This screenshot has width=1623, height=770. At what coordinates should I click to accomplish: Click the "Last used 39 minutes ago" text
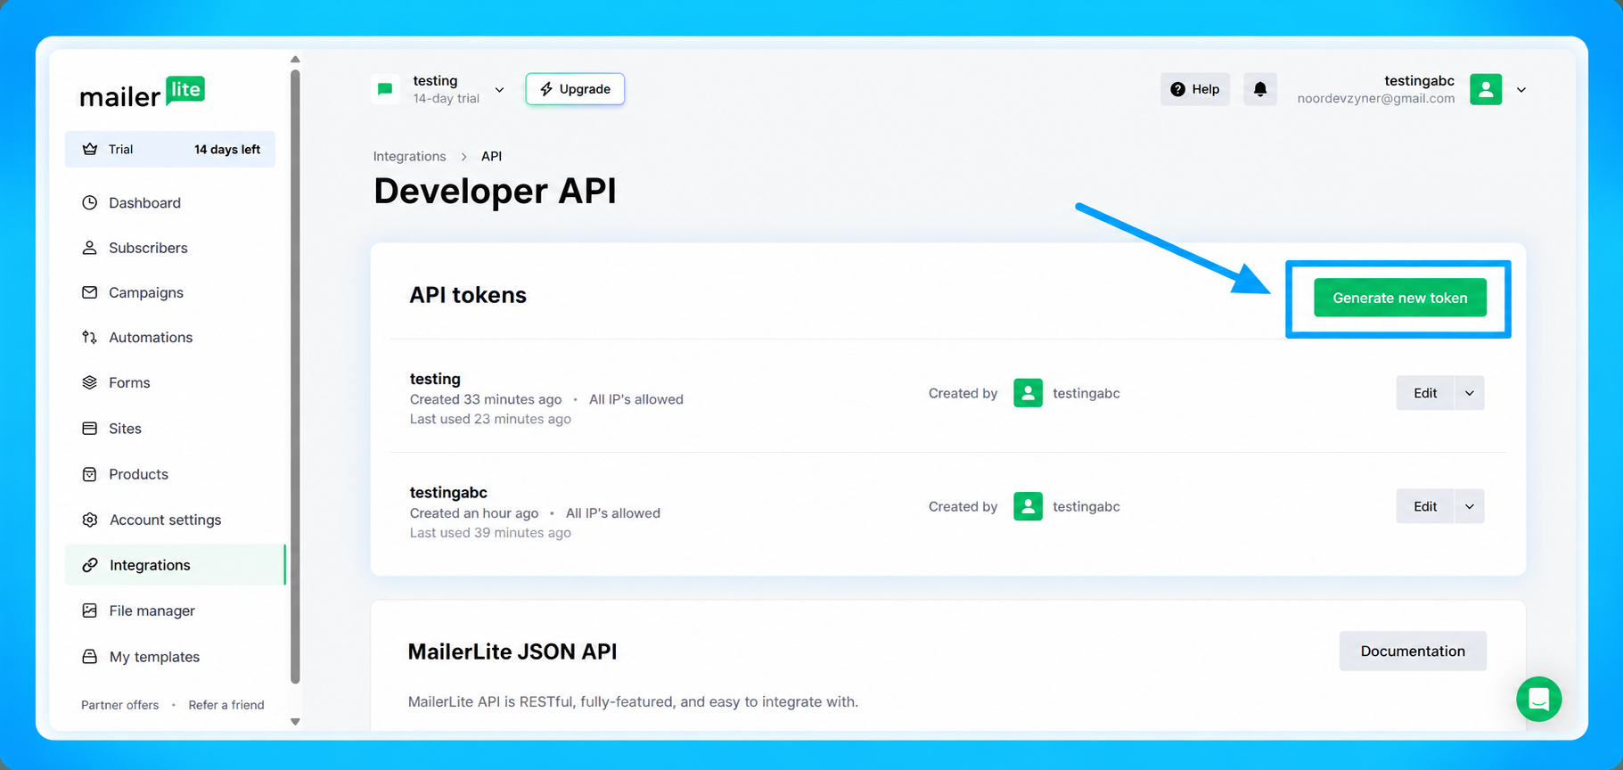coord(490,533)
